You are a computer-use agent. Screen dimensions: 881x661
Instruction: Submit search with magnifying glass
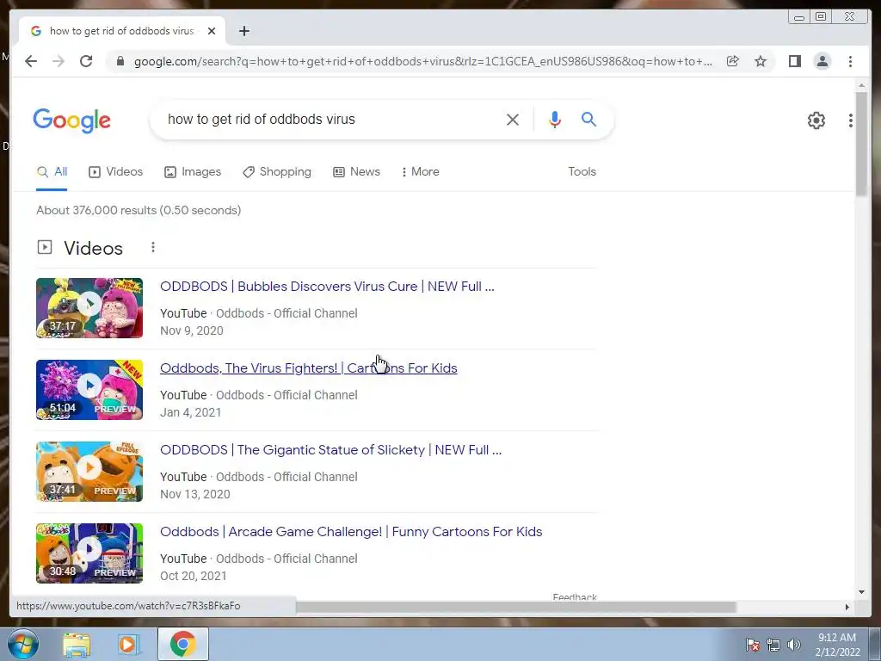point(588,119)
